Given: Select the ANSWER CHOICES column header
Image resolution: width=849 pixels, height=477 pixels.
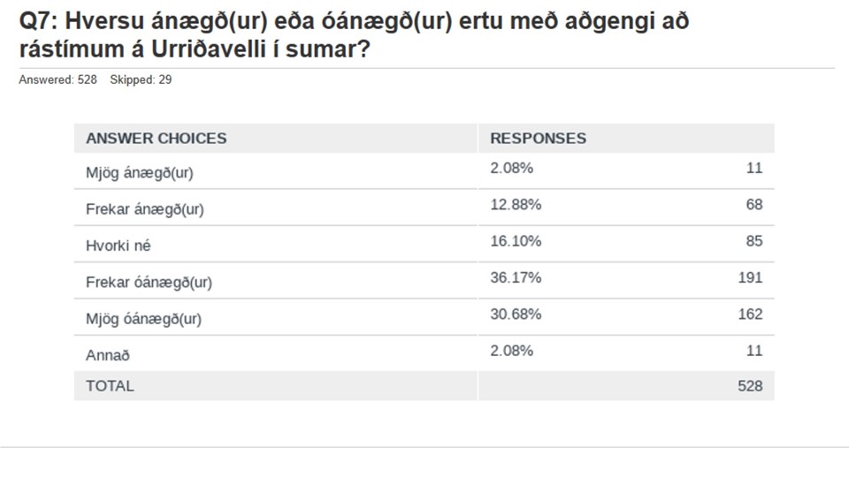Looking at the screenshot, I should pyautogui.click(x=156, y=139).
